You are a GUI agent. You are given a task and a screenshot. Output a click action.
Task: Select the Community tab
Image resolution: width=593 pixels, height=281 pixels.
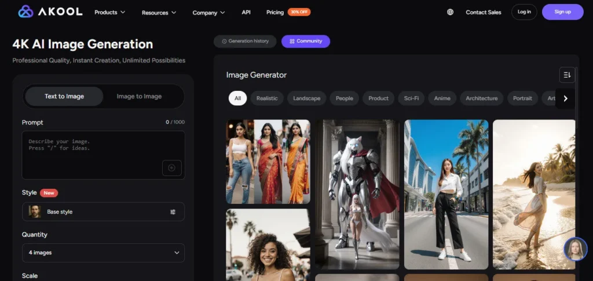point(305,41)
